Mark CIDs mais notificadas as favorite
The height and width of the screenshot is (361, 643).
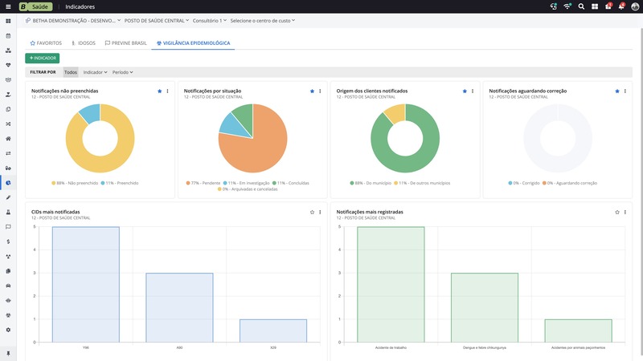(x=312, y=212)
